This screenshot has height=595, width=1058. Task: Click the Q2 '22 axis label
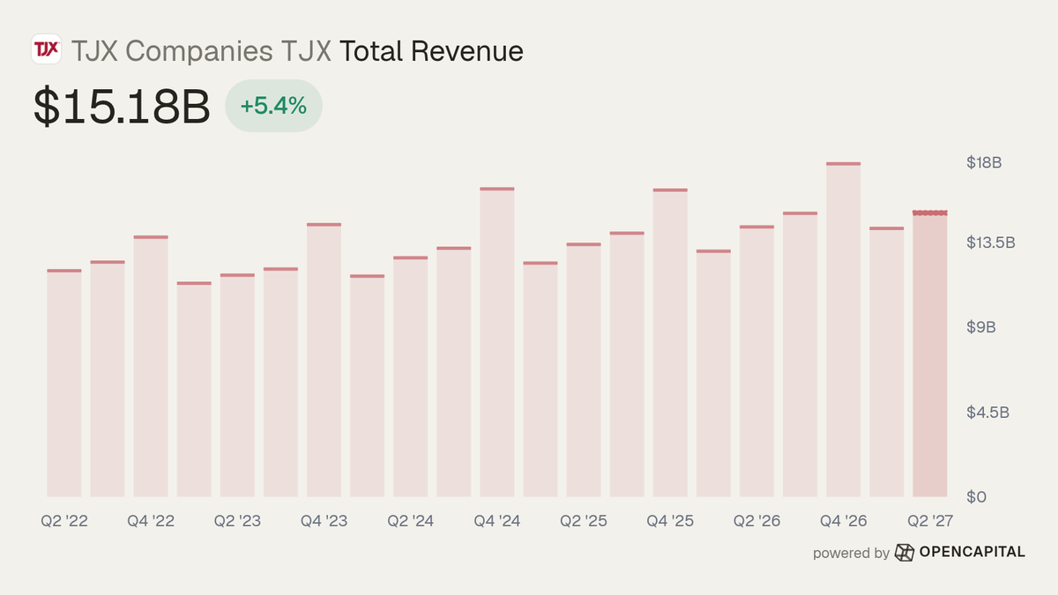(64, 522)
